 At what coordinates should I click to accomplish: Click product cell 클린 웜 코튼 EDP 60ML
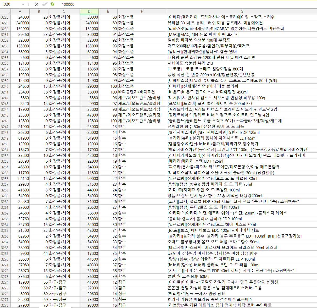point(242,276)
